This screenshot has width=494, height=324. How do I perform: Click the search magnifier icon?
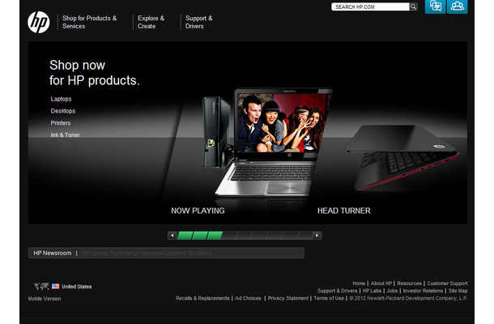click(413, 6)
